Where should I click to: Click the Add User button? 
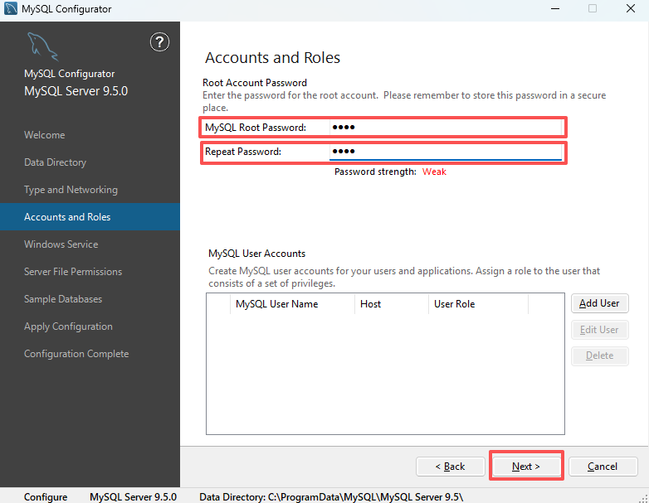point(599,303)
